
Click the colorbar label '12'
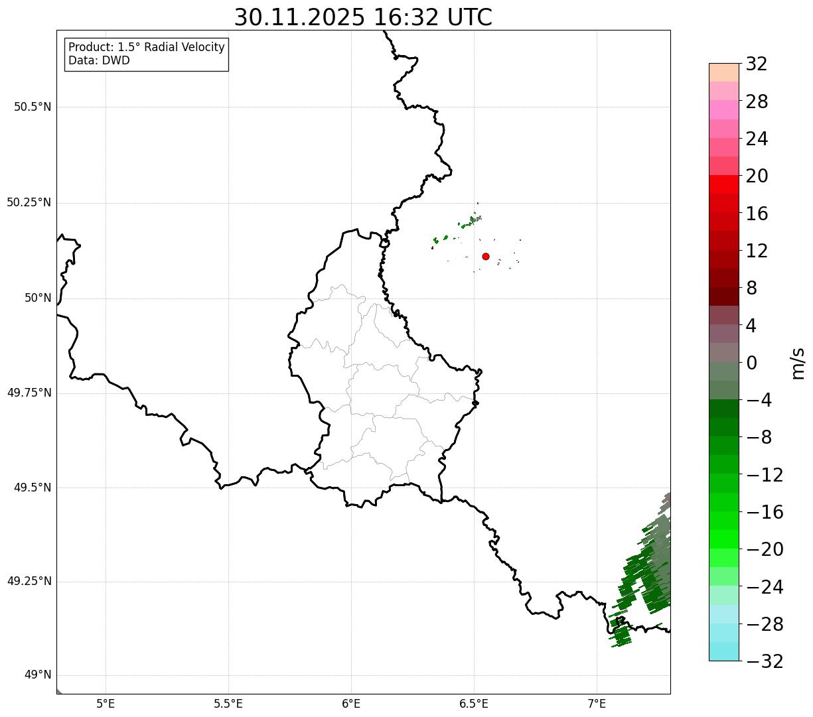pos(757,251)
